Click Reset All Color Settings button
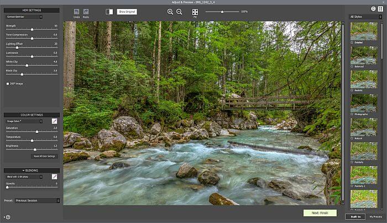Viewport: 387px width, 223px height. pos(44,156)
